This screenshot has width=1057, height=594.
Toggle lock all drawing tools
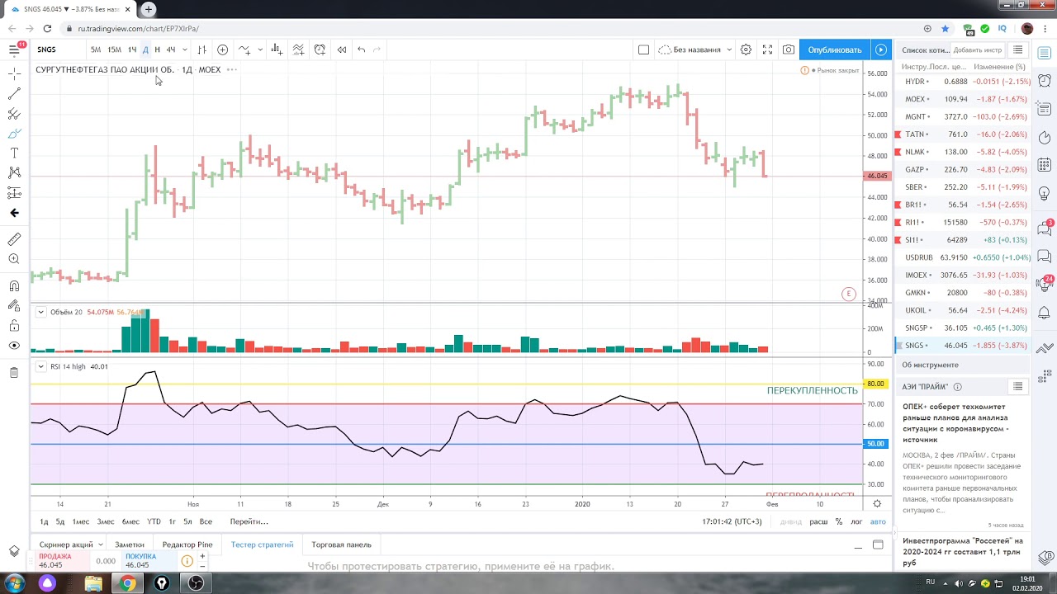tap(14, 326)
